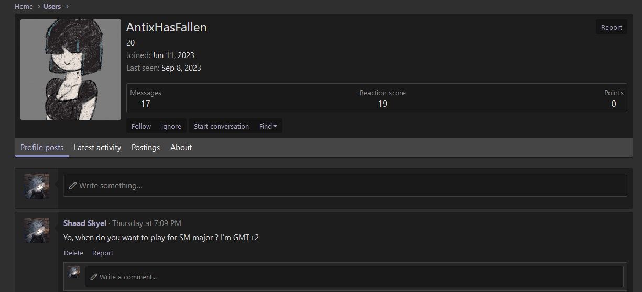
Task: Click the small avatar beside the comment box
Action: click(x=74, y=272)
